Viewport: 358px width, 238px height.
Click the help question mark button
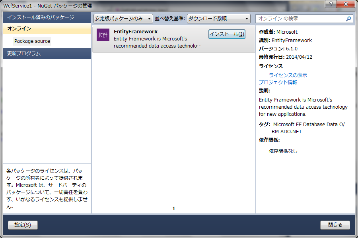[331, 4]
